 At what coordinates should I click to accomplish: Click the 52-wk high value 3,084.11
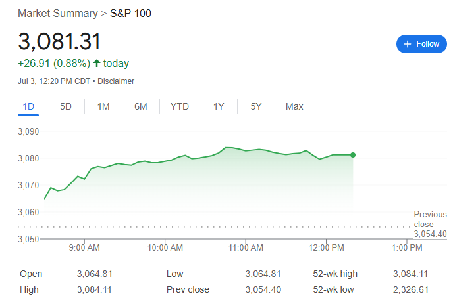pyautogui.click(x=410, y=274)
